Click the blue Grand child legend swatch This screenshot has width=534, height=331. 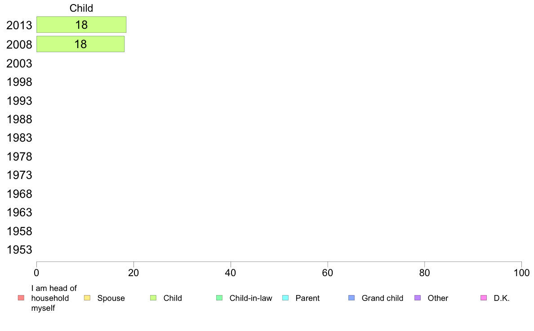coord(352,298)
